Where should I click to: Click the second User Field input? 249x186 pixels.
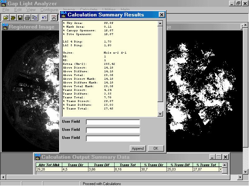[113, 130]
